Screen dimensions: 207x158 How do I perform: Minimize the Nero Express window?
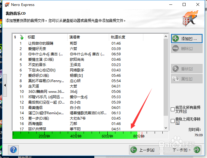[x=171, y=4]
